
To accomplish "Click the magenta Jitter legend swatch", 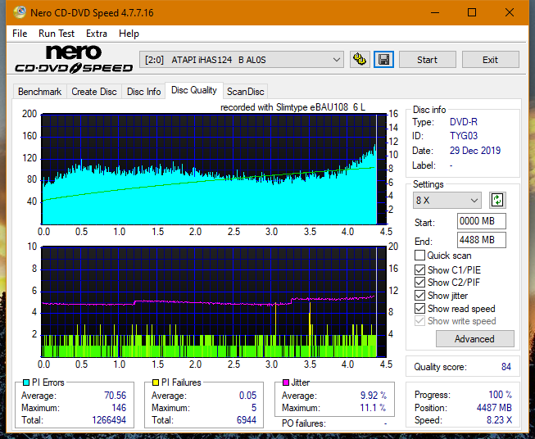I will coord(286,382).
